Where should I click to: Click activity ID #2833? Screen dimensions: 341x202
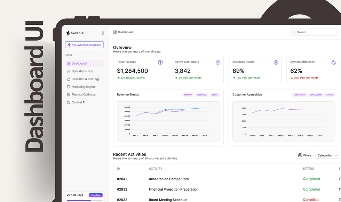(122, 200)
